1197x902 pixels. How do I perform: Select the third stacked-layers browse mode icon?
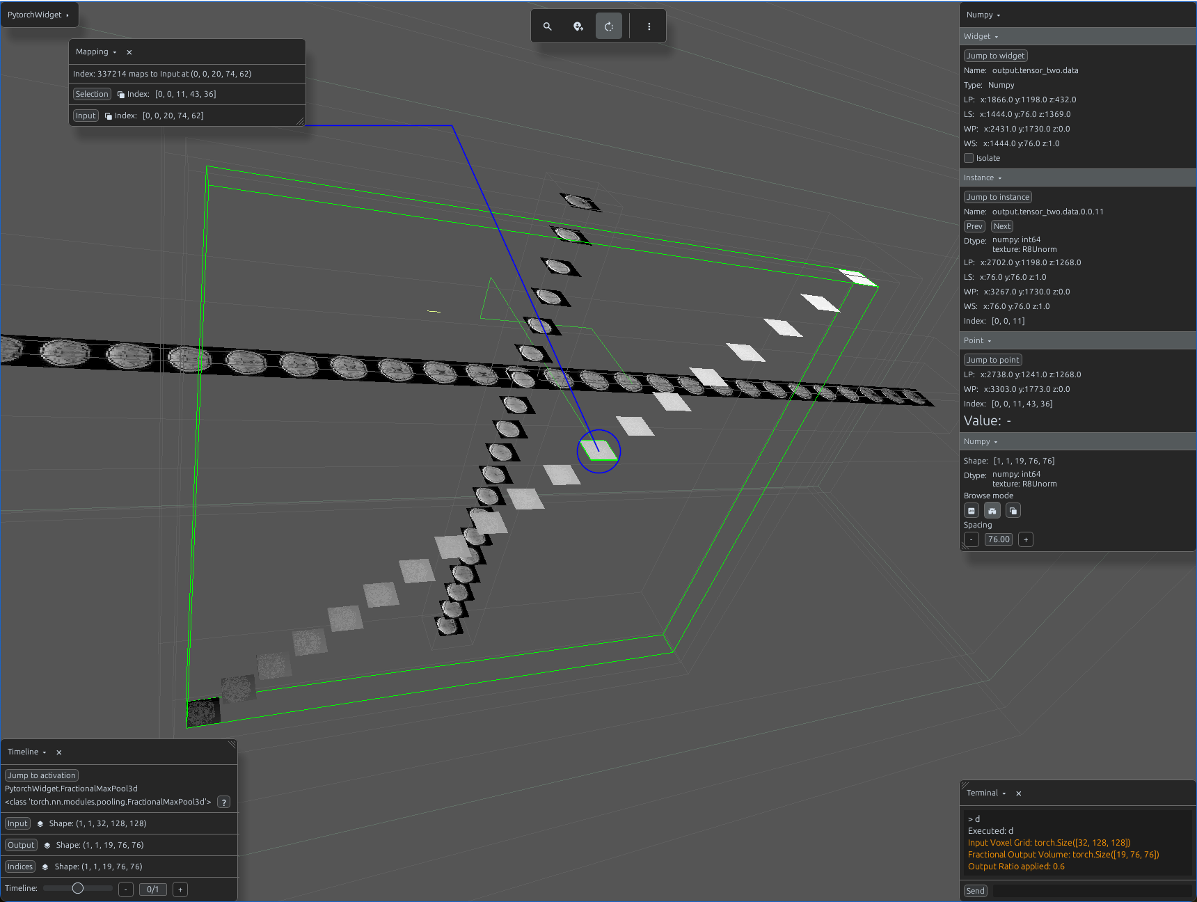(1013, 511)
